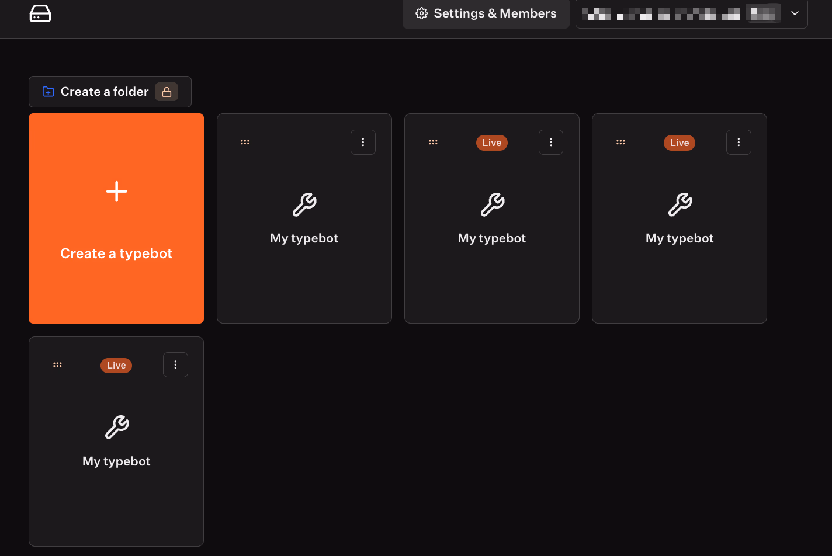Click the wrench icon on bottom-row typebot
Screen dimensions: 832x556
116,428
